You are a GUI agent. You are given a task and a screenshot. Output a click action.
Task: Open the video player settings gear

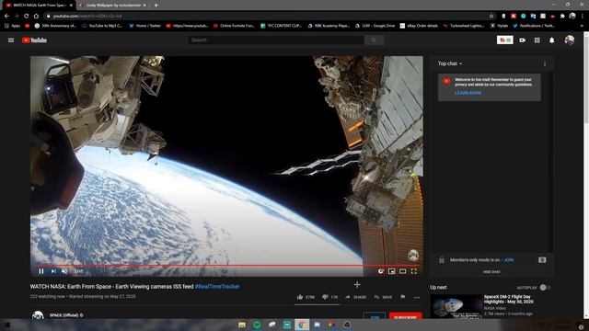point(380,271)
